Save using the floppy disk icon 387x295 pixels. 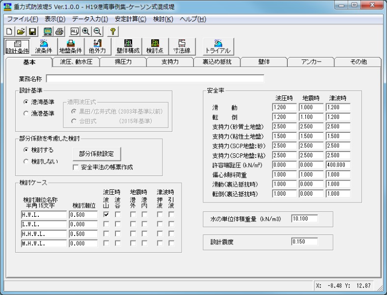(x=32, y=31)
